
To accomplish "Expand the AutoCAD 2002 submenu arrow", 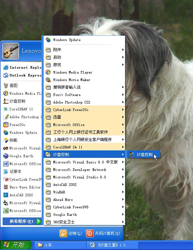I will click(123, 185).
